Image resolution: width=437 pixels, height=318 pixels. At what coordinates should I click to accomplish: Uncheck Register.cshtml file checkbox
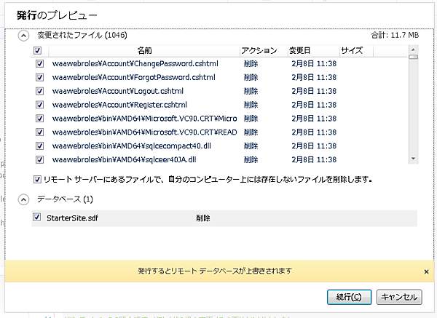(40, 105)
